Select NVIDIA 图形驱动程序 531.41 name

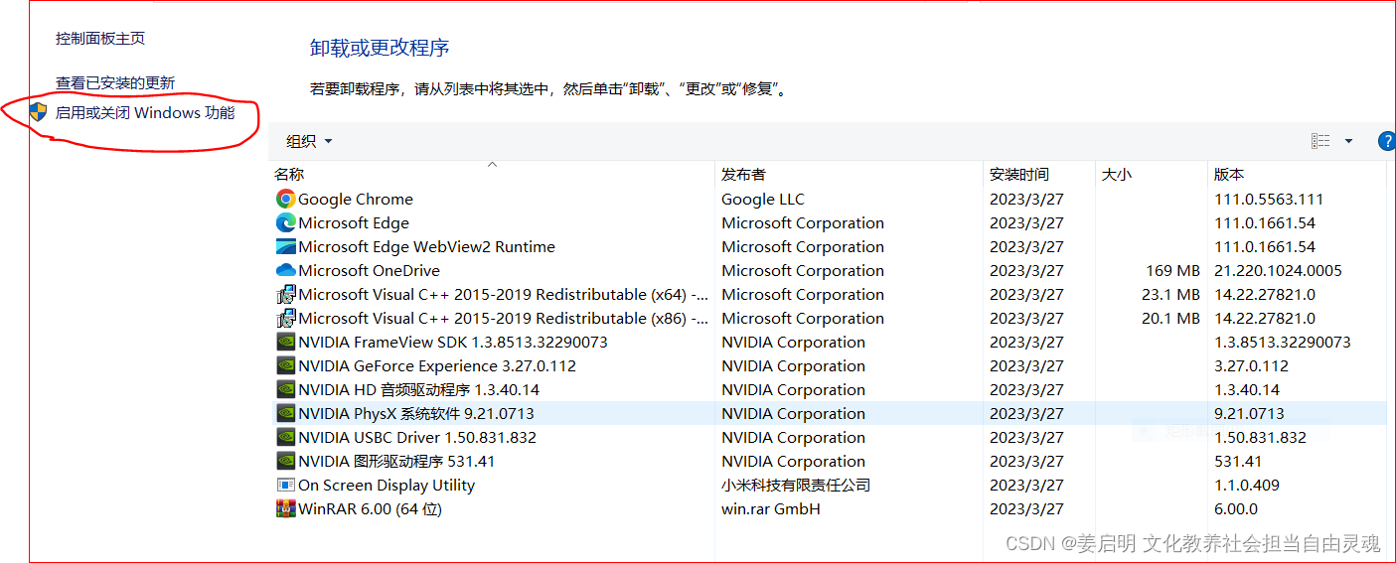396,461
